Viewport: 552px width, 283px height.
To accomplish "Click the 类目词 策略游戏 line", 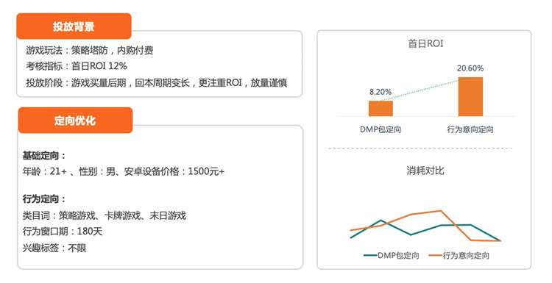I will (x=105, y=215).
